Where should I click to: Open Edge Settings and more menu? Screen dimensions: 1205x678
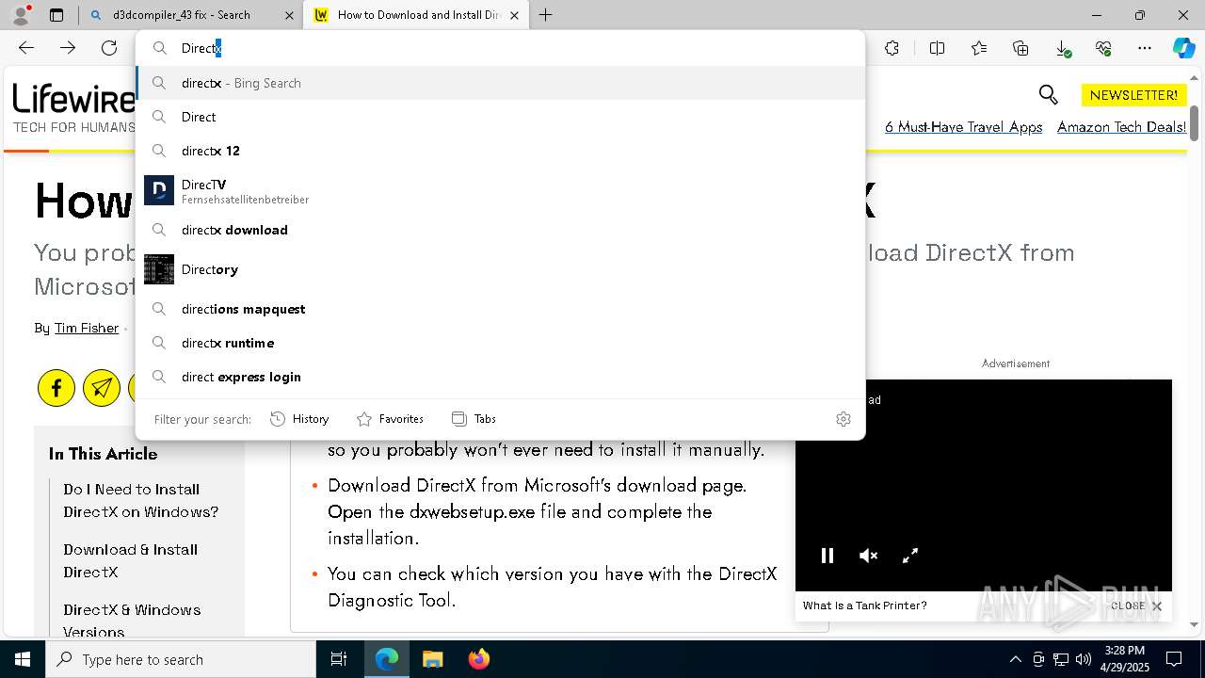[x=1145, y=48]
